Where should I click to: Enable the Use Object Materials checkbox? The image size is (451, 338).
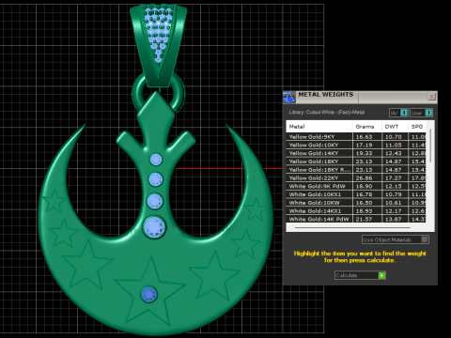pos(425,239)
